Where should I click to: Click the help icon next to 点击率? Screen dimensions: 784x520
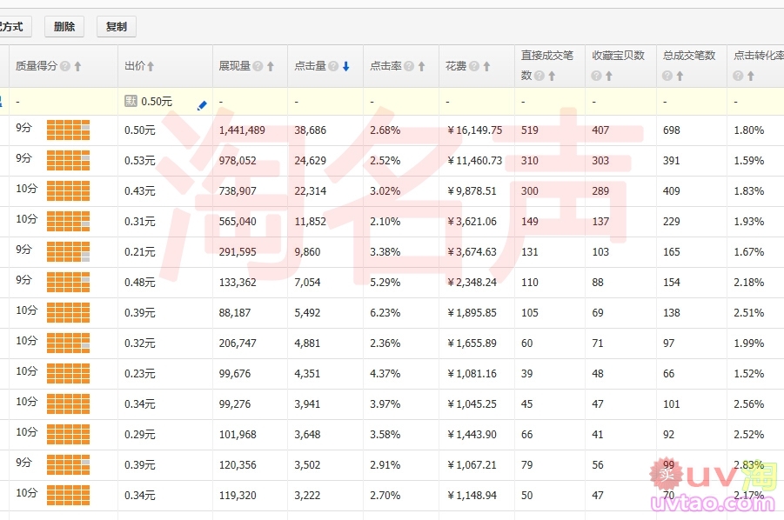(408, 66)
